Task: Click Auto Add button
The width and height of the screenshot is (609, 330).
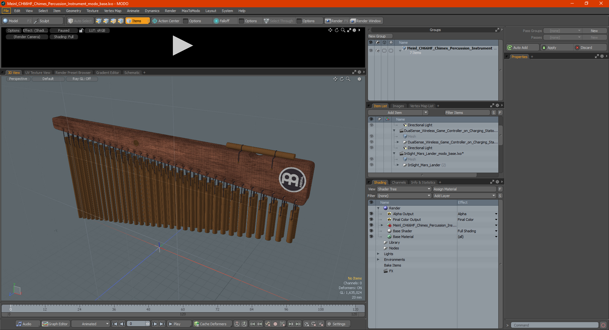Action: pos(523,48)
